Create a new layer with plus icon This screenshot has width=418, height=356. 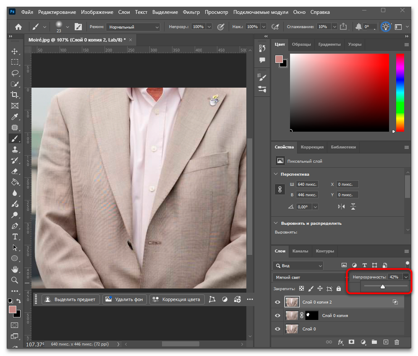tap(386, 342)
